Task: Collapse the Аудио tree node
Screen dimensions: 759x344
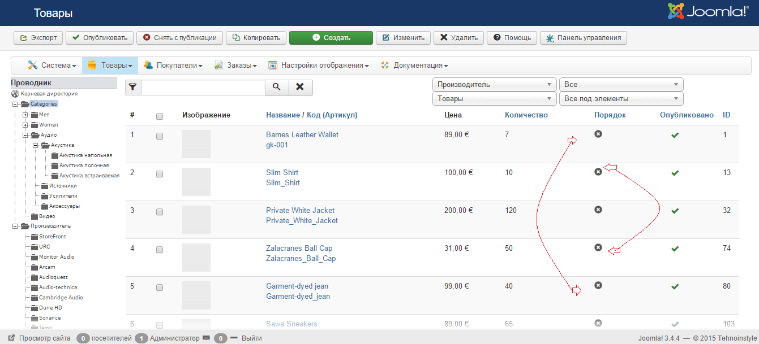Action: [25, 135]
